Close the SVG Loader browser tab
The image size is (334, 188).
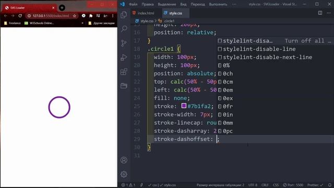(53, 8)
